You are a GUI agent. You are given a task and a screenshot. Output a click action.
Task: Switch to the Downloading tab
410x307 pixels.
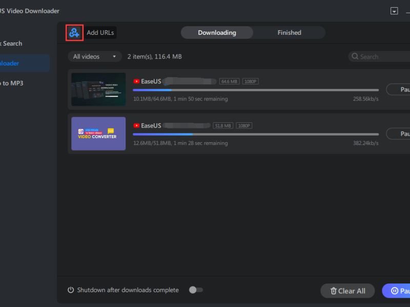point(217,33)
